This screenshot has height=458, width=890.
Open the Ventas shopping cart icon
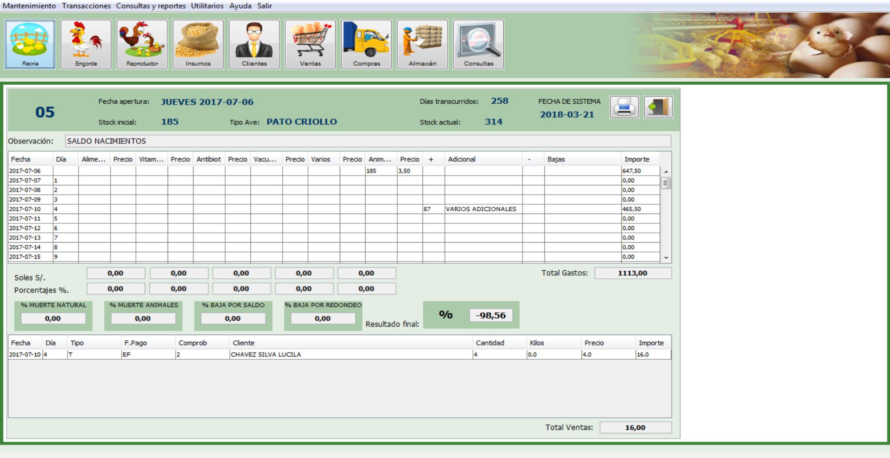click(x=310, y=44)
